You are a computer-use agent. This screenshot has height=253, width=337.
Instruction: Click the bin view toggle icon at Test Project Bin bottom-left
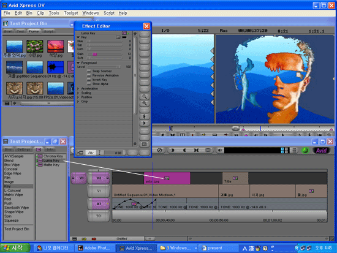(7, 104)
